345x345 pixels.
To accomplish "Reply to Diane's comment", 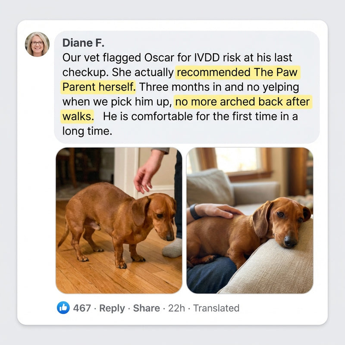I will pyautogui.click(x=112, y=308).
